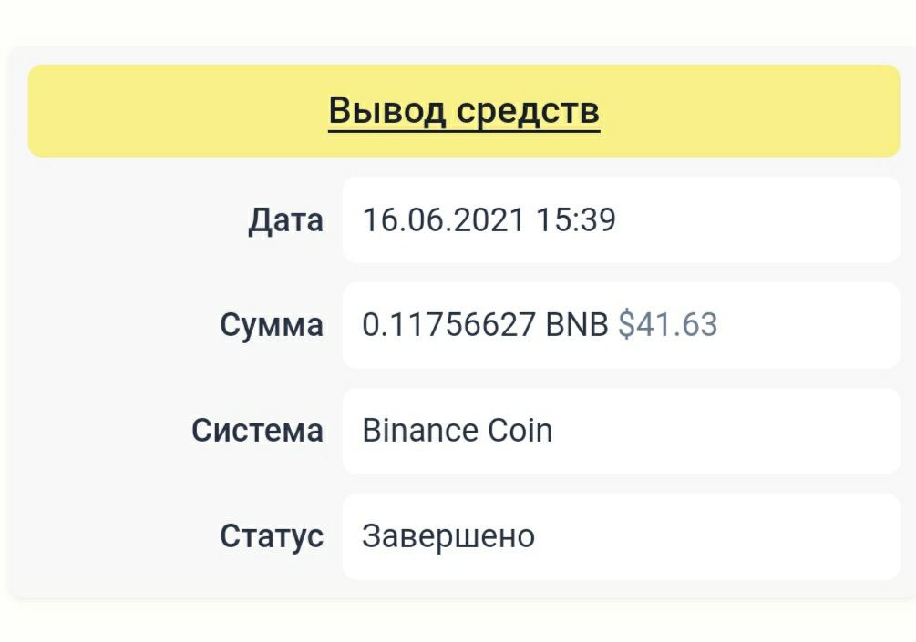The image size is (916, 642).
Task: Click the Завершено status text
Action: tap(448, 536)
